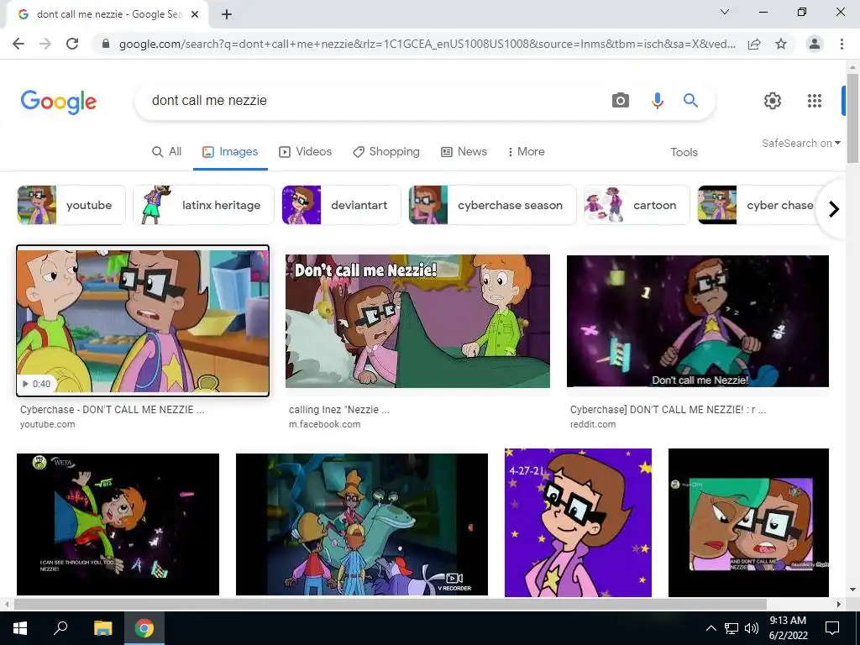Screen dimensions: 860x645
Task: Expand the More search options menu
Action: (x=526, y=152)
